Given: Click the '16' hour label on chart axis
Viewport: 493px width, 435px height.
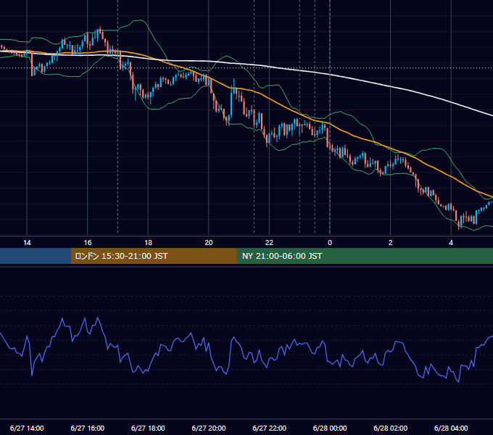Looking at the screenshot, I should pyautogui.click(x=88, y=243).
